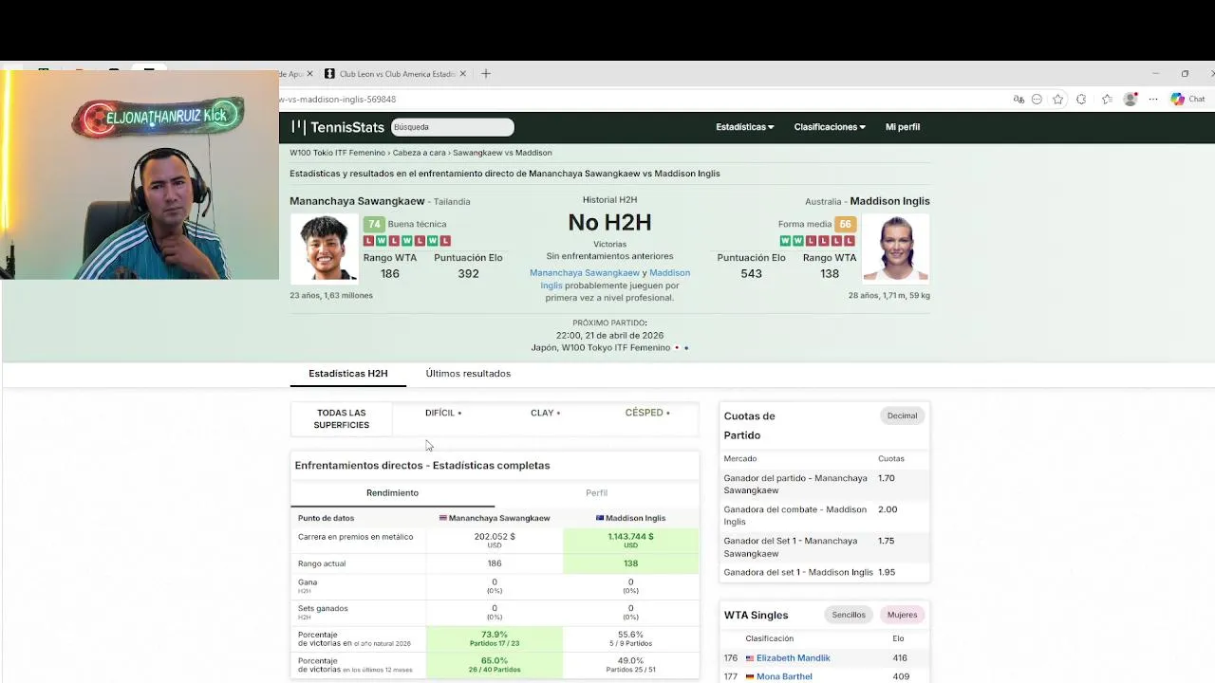
Task: Click the 2.00 odds for Maddison Inglis
Action: (888, 510)
